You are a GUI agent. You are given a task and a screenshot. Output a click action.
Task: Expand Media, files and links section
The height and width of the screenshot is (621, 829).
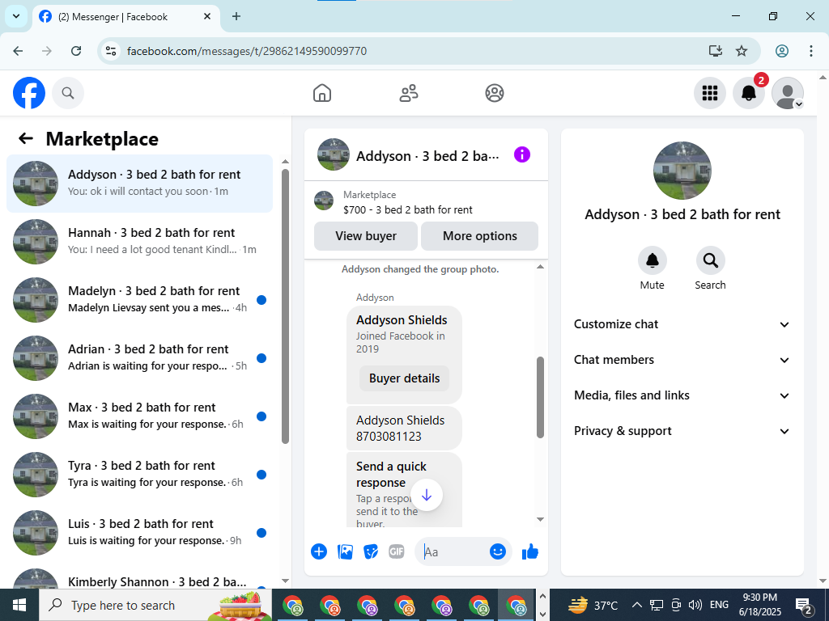pos(682,395)
